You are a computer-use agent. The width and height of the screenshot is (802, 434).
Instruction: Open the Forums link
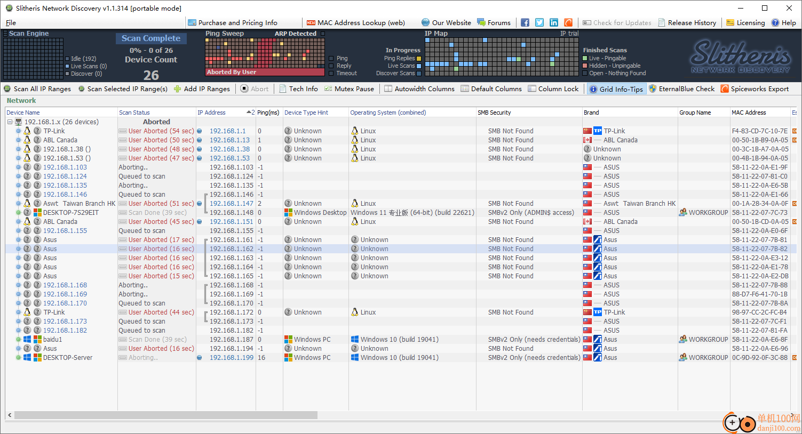[x=494, y=23]
